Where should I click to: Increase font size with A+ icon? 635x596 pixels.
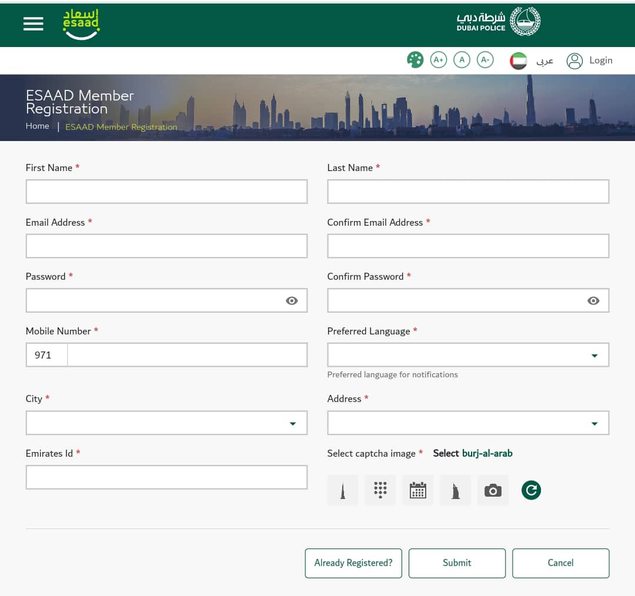coord(438,60)
